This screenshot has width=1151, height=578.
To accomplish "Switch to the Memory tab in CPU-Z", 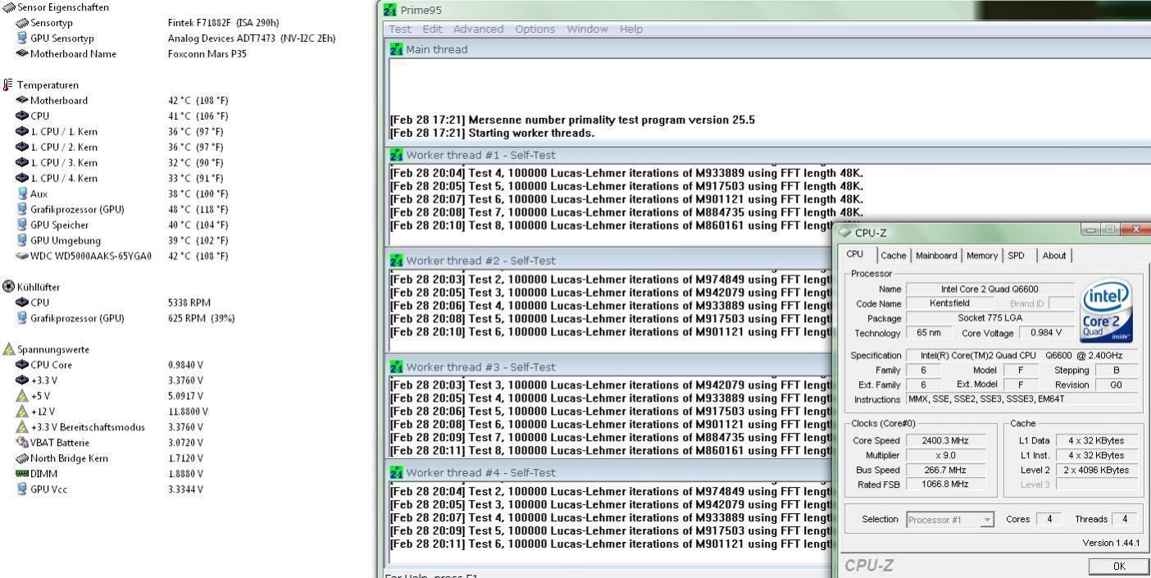I will tap(982, 256).
